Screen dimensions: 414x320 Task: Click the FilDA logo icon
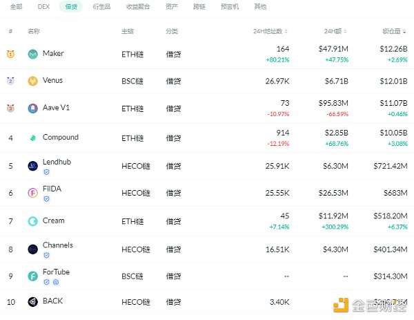coord(32,193)
